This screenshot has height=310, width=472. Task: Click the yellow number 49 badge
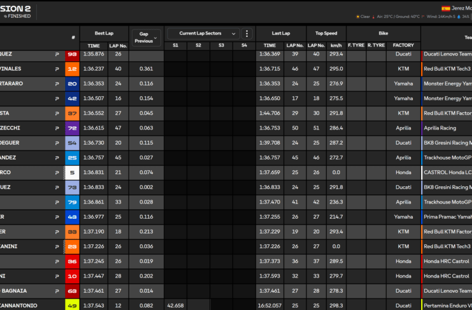72,305
